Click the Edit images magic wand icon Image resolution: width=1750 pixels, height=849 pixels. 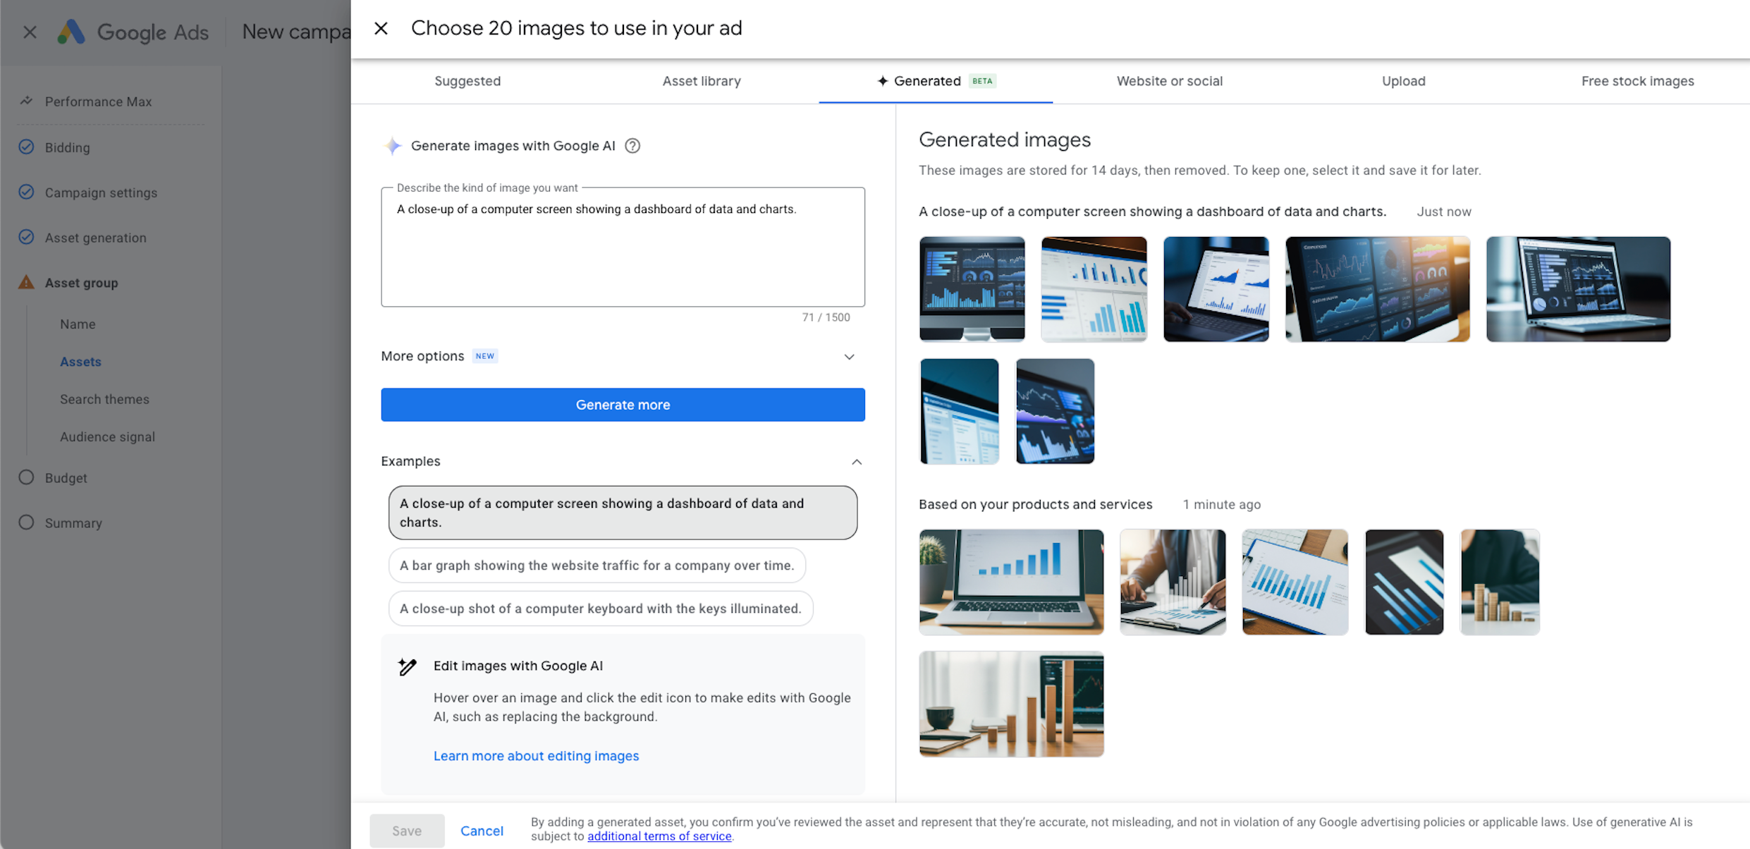pos(408,666)
